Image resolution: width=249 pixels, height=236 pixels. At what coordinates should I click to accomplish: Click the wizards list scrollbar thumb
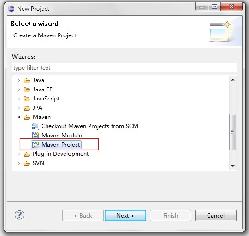[x=233, y=132]
